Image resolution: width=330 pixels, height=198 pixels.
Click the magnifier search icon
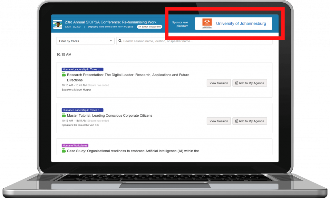120,41
